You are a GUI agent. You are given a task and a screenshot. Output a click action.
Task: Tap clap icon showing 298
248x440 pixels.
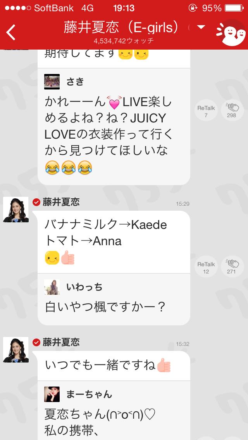coord(232,111)
